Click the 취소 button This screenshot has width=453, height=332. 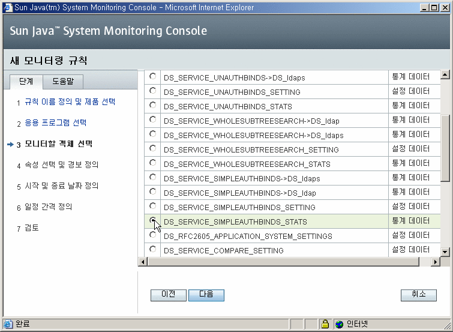click(419, 295)
